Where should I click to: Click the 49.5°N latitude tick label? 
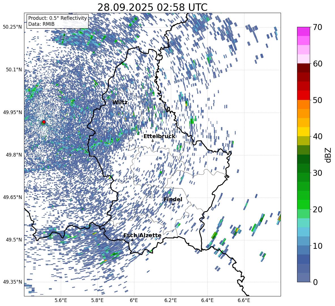coord(14,239)
